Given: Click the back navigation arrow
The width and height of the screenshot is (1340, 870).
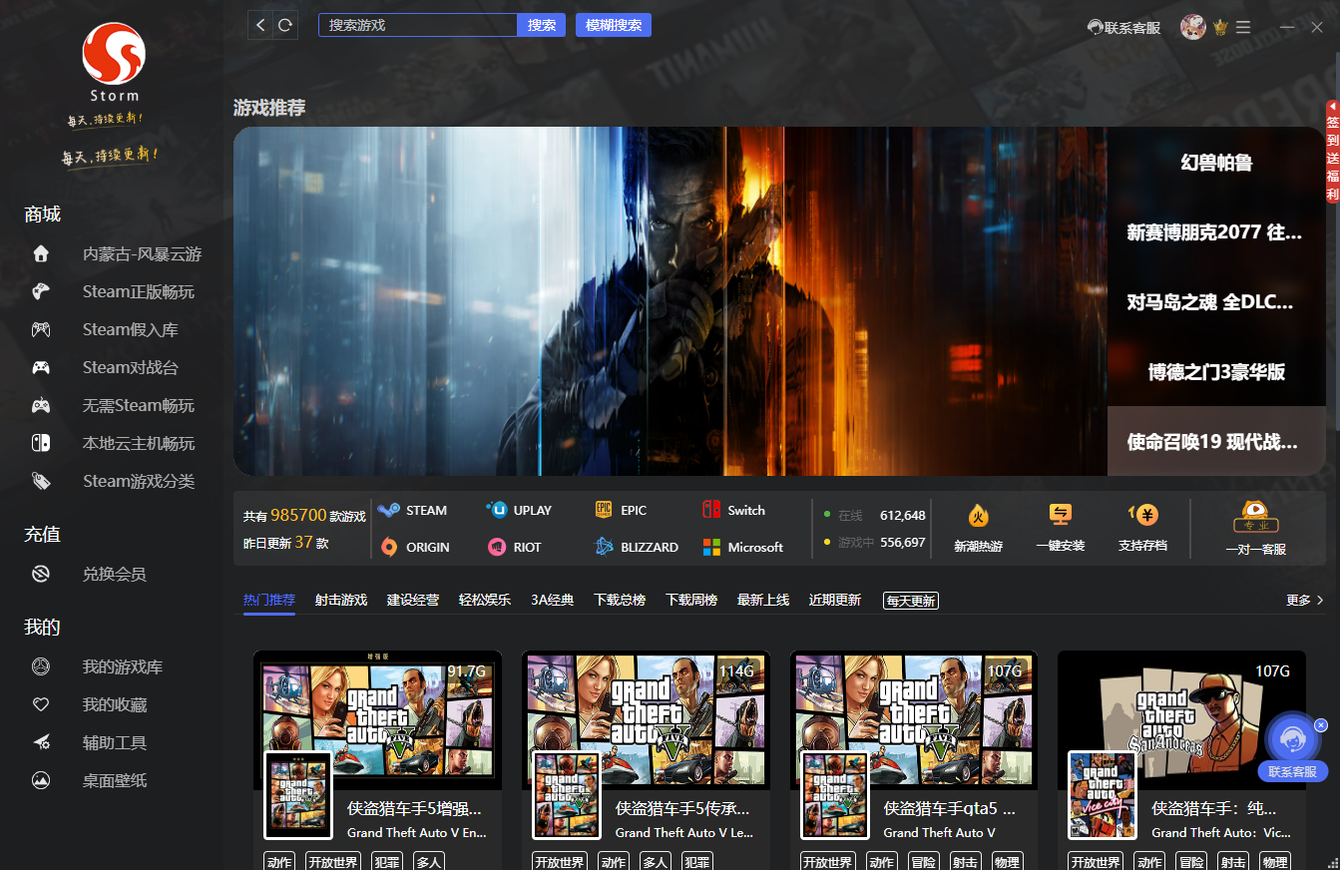Looking at the screenshot, I should coord(260,25).
